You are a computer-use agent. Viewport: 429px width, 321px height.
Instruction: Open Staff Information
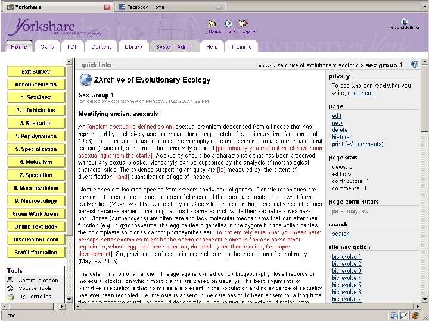[36, 253]
